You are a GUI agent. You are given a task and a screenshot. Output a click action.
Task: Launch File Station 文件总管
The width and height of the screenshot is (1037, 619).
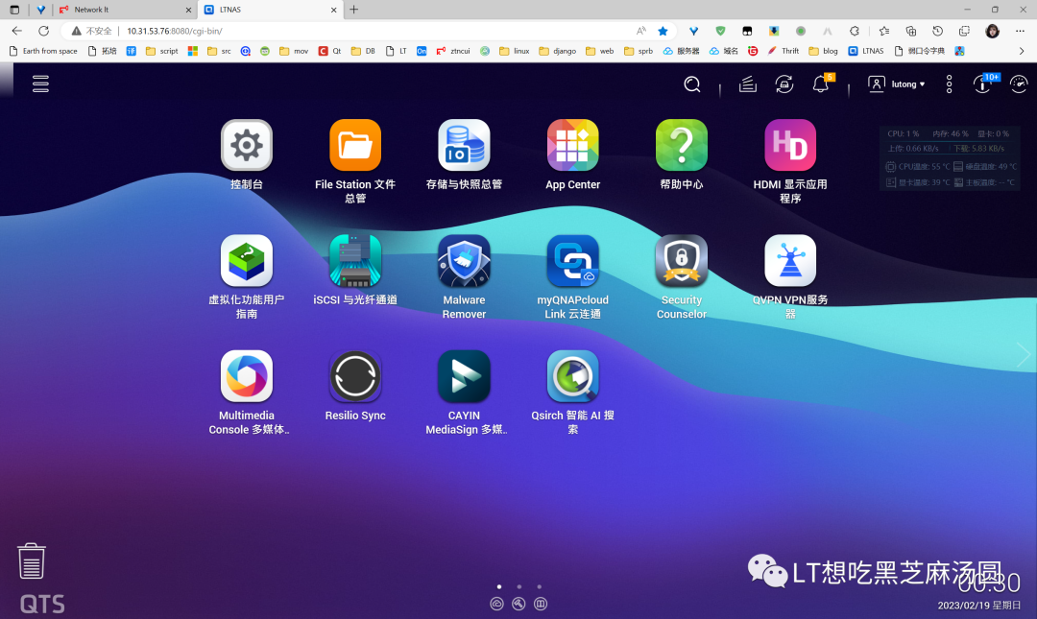coord(355,145)
